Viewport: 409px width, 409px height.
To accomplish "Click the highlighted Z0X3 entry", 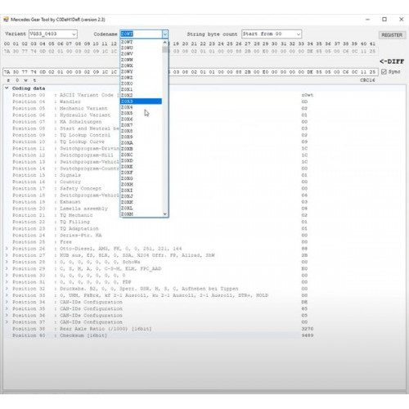I will 141,101.
